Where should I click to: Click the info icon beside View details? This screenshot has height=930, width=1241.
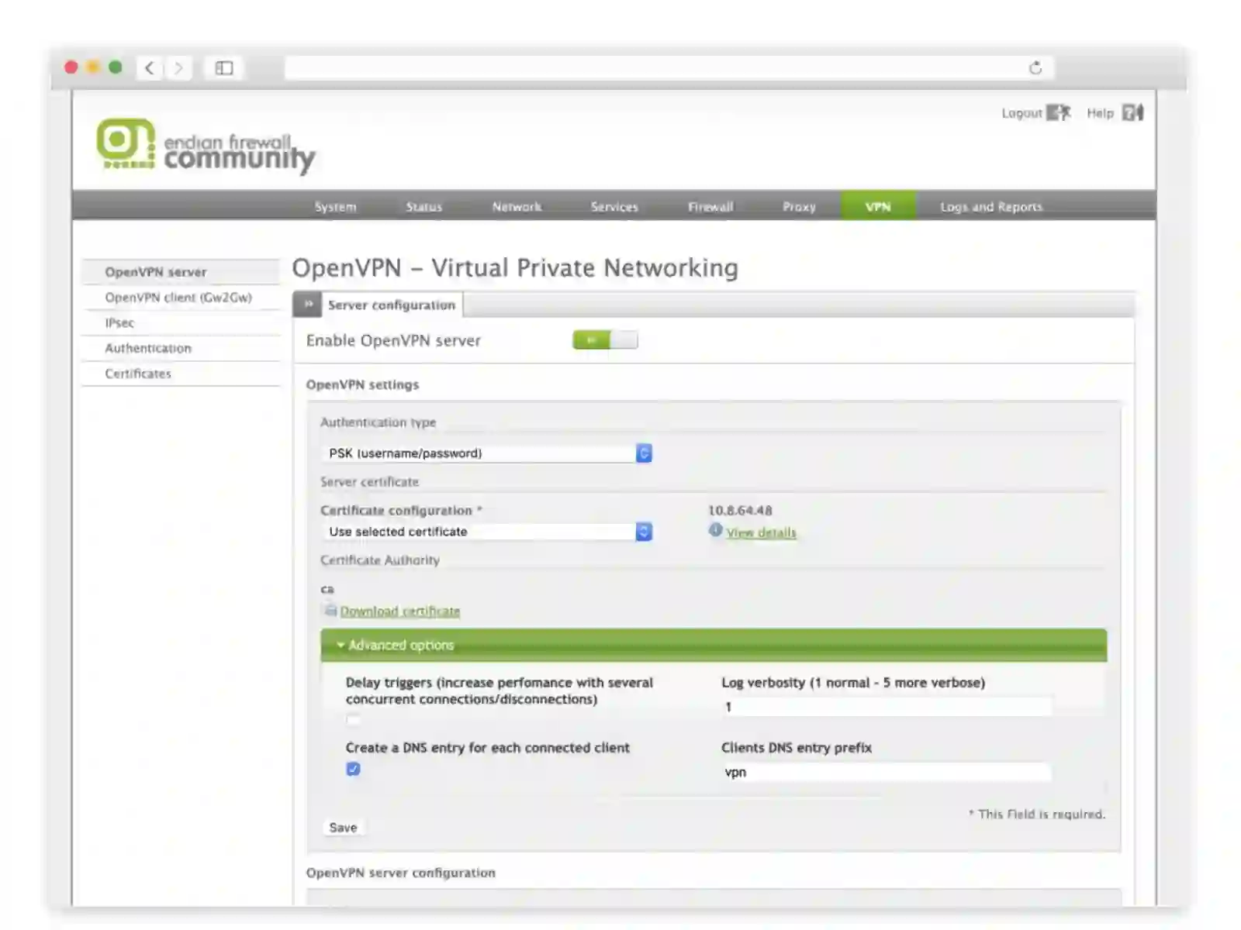pos(715,531)
